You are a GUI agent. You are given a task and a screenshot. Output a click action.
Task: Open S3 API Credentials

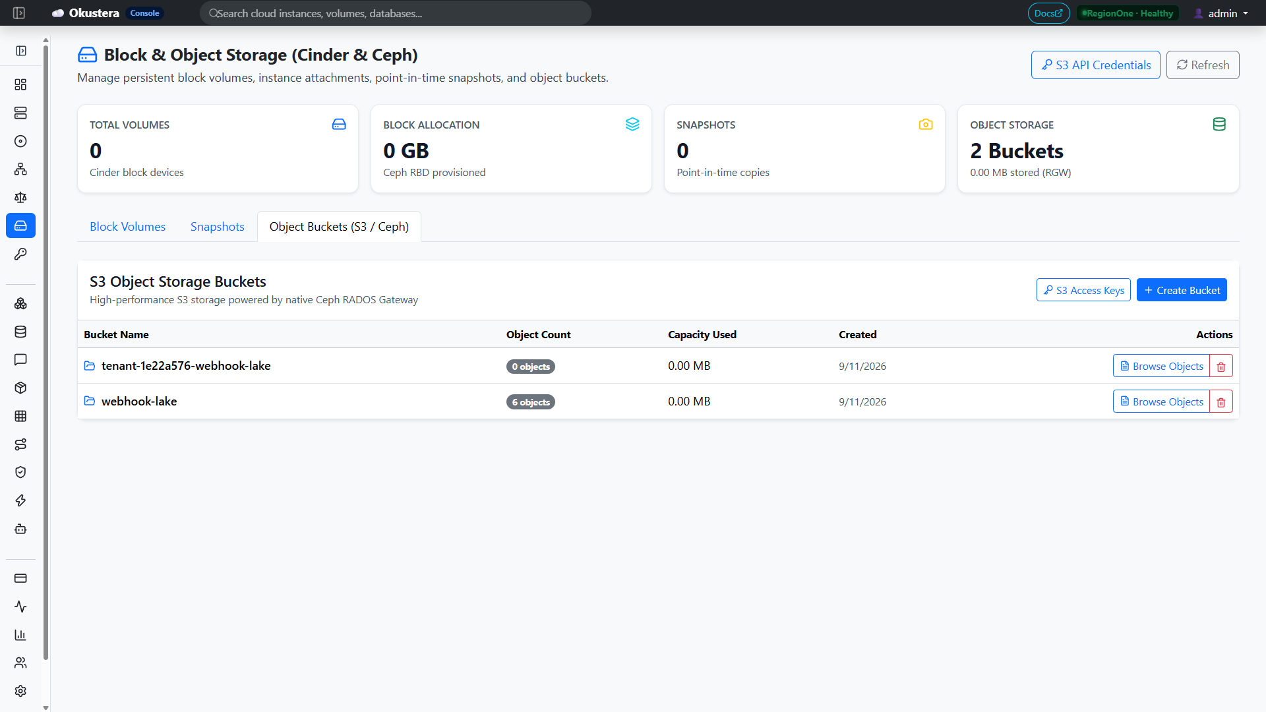(1096, 65)
